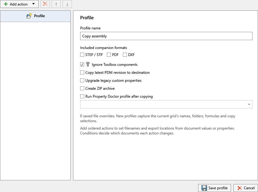Click the Add action button

click(x=19, y=4)
